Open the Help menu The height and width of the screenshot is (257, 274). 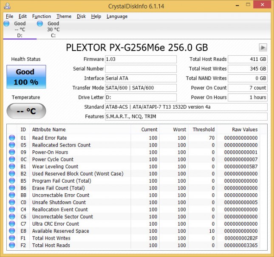96,17
